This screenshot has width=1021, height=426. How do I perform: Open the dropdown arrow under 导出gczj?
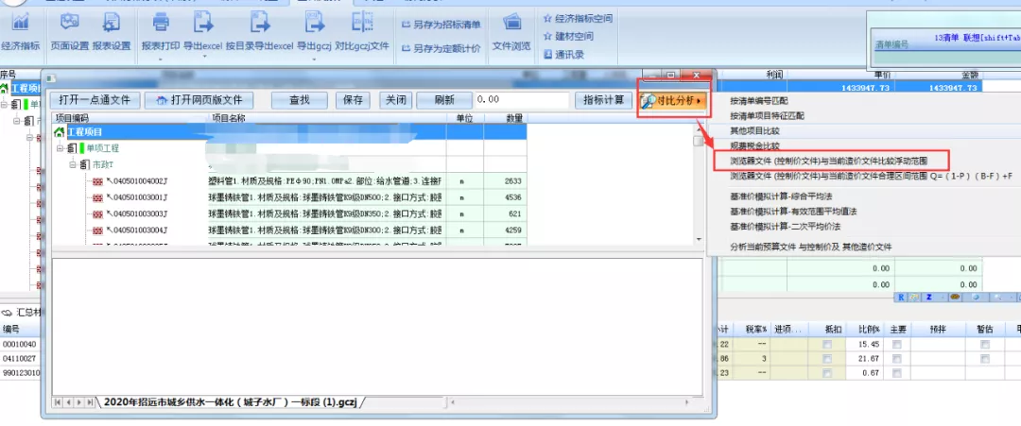(x=312, y=59)
